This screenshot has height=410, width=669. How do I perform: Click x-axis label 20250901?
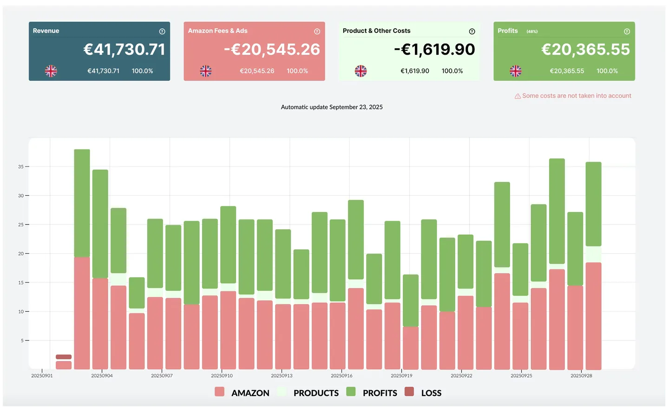[x=42, y=376]
